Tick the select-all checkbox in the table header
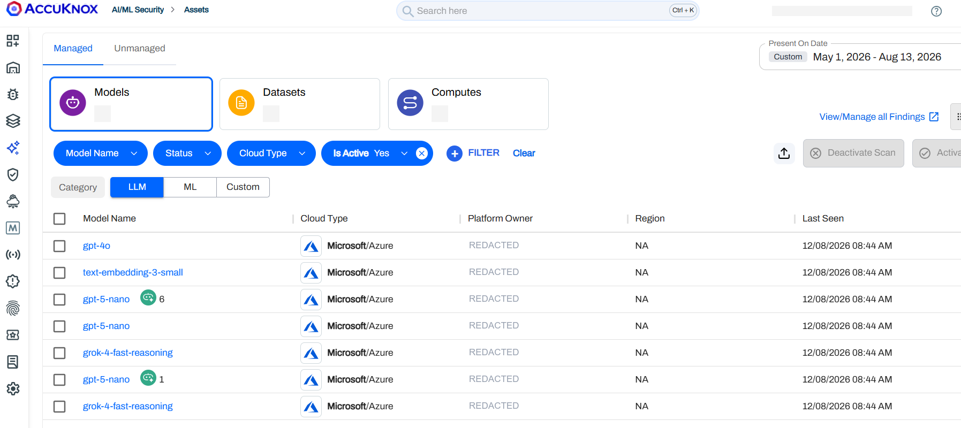Viewport: 961px width, 428px height. tap(59, 219)
